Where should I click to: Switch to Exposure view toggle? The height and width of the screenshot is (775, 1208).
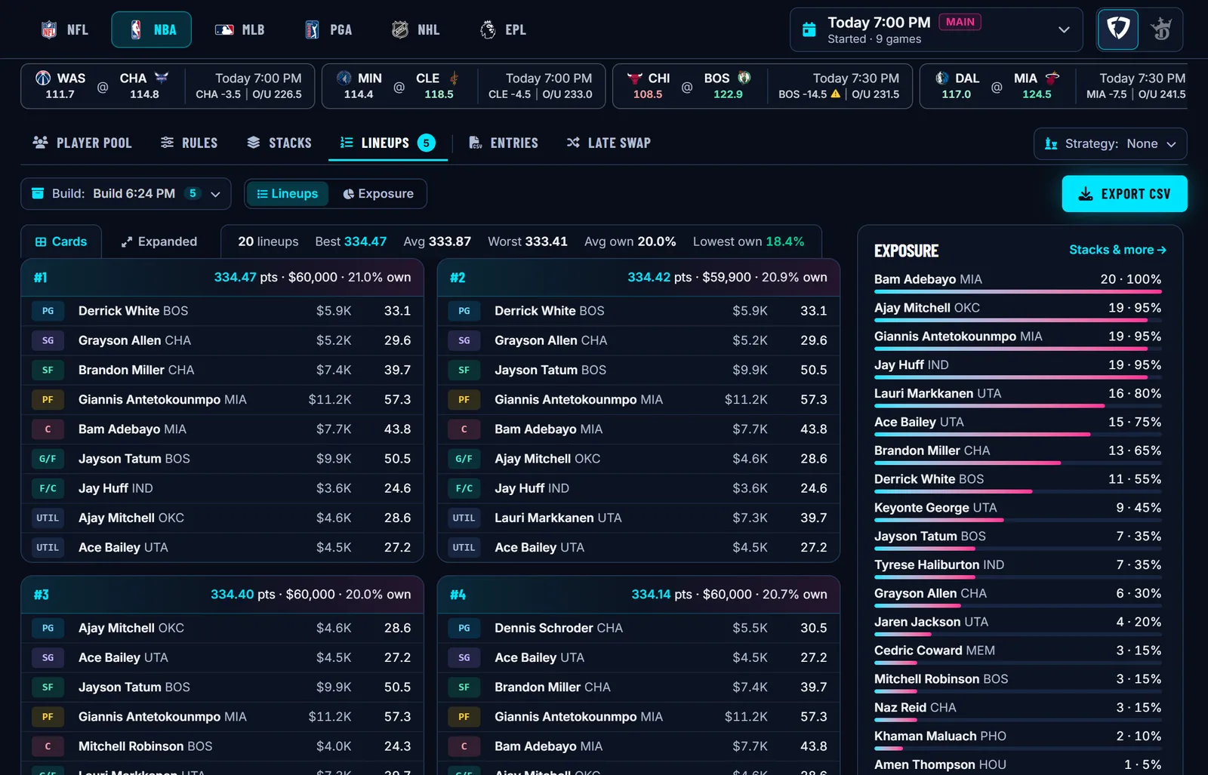point(378,194)
